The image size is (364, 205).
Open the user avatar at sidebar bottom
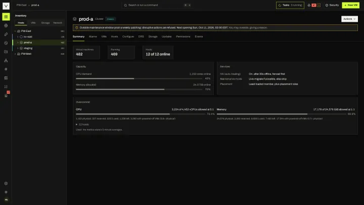tap(6, 199)
